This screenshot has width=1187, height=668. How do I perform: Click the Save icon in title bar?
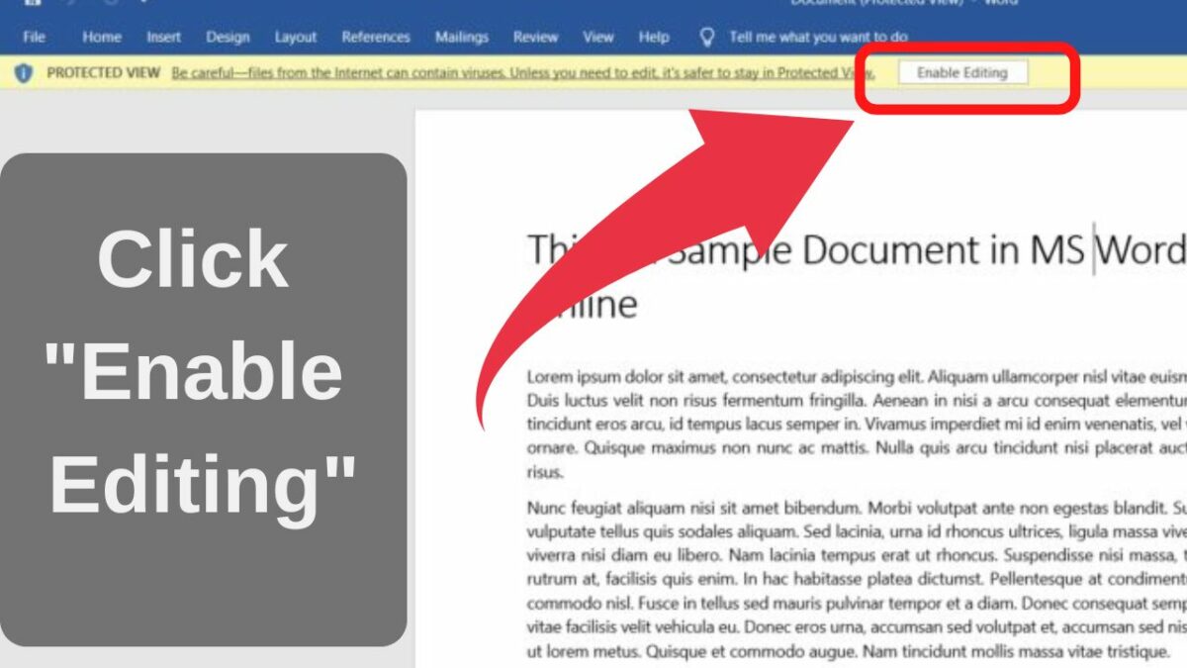coord(32,3)
